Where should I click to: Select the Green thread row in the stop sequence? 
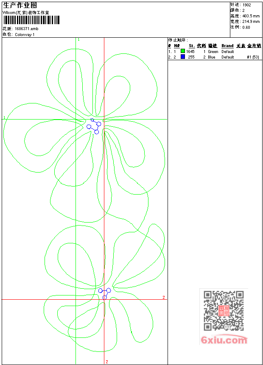point(213,51)
